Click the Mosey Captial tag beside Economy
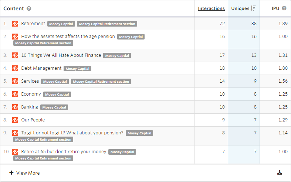Screen dimensions: 291x182 click(x=57, y=95)
